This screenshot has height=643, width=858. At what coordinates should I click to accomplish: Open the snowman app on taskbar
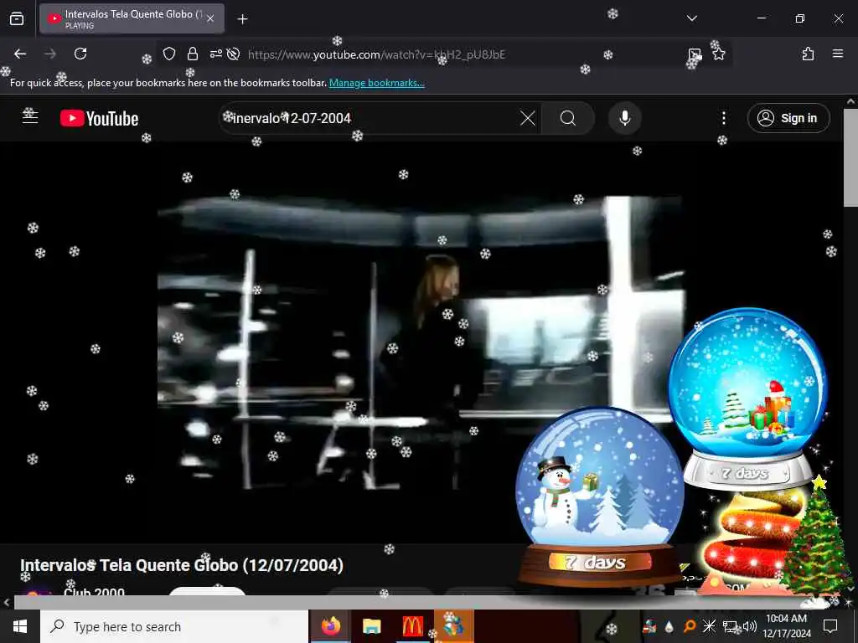(x=453, y=626)
